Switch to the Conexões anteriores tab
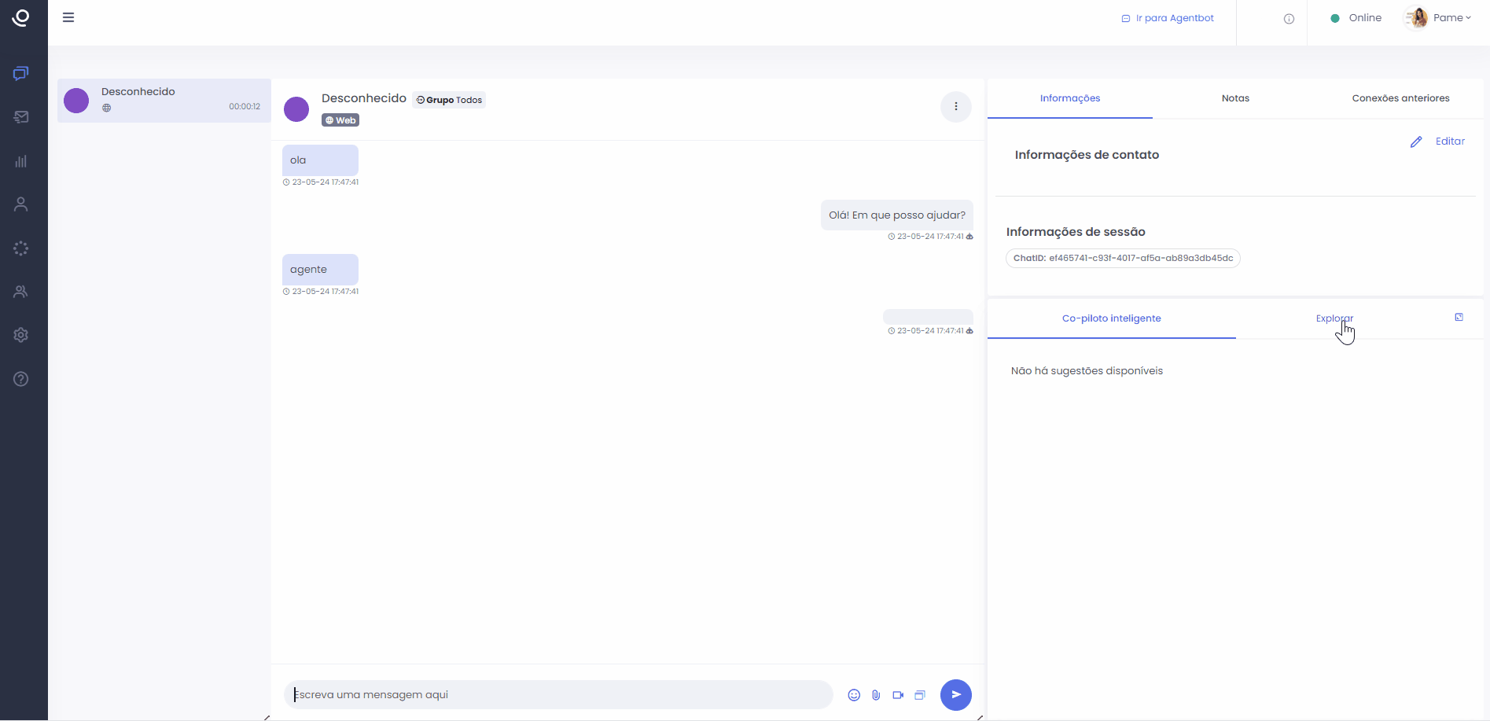The width and height of the screenshot is (1490, 721). point(1400,98)
